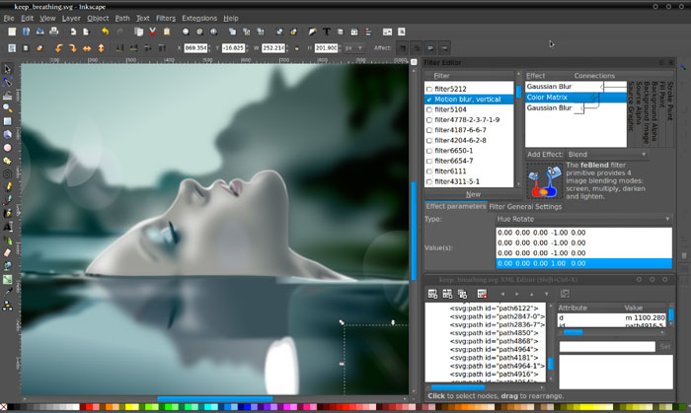Enable the filter5104 checkbox
The image size is (691, 413).
tap(429, 109)
